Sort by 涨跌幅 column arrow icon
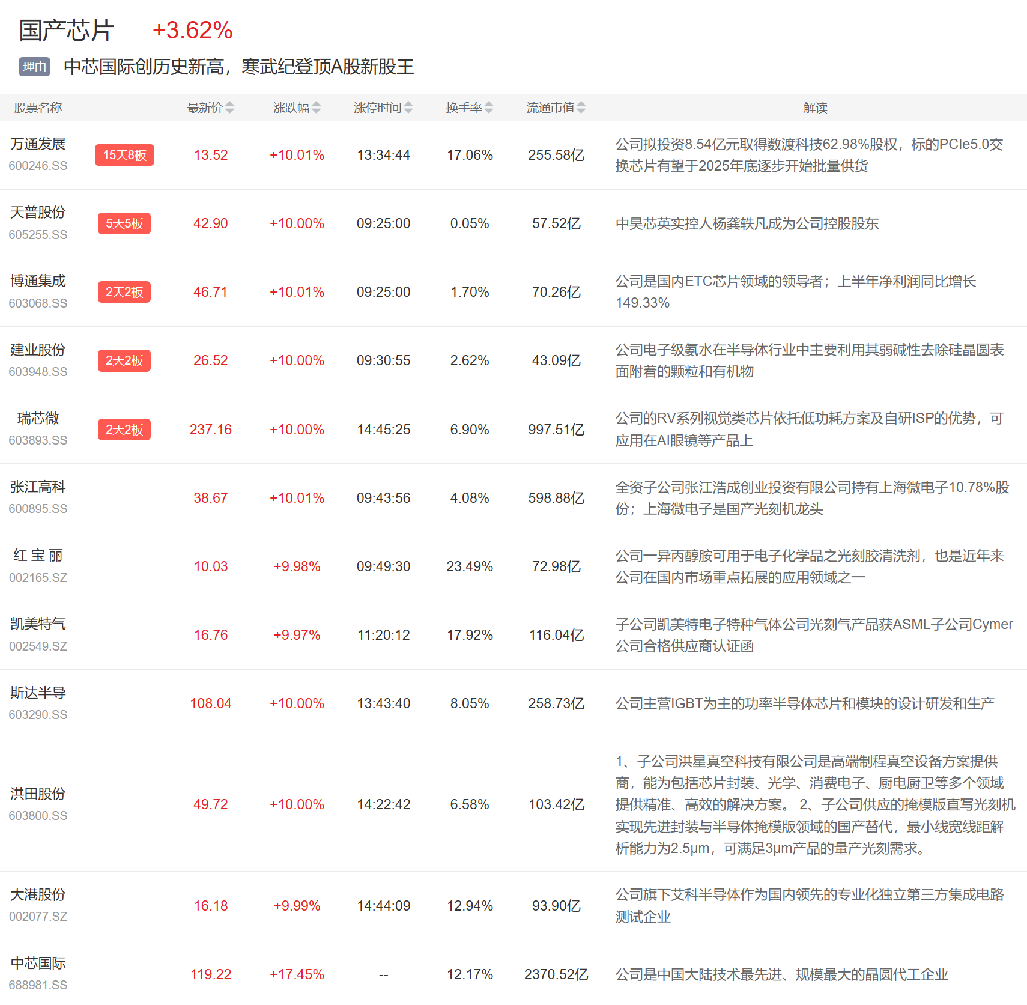 pos(316,108)
